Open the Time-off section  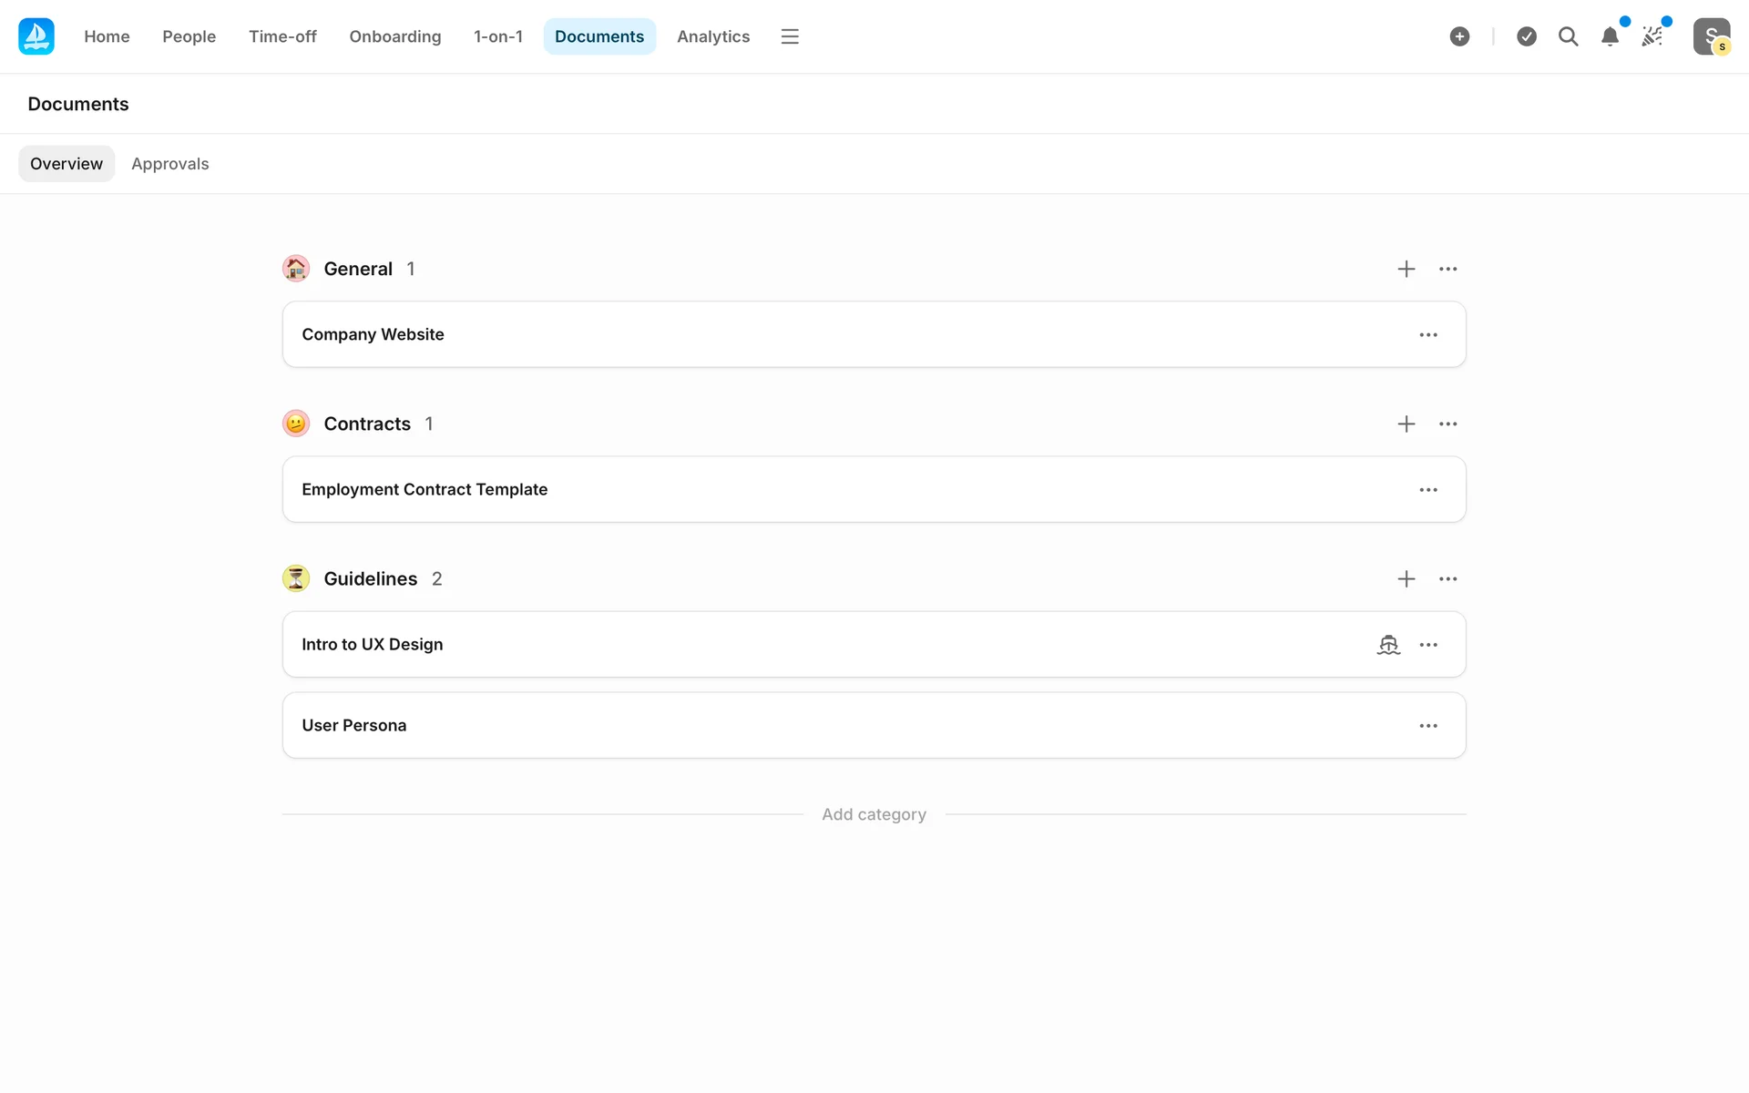click(x=282, y=36)
